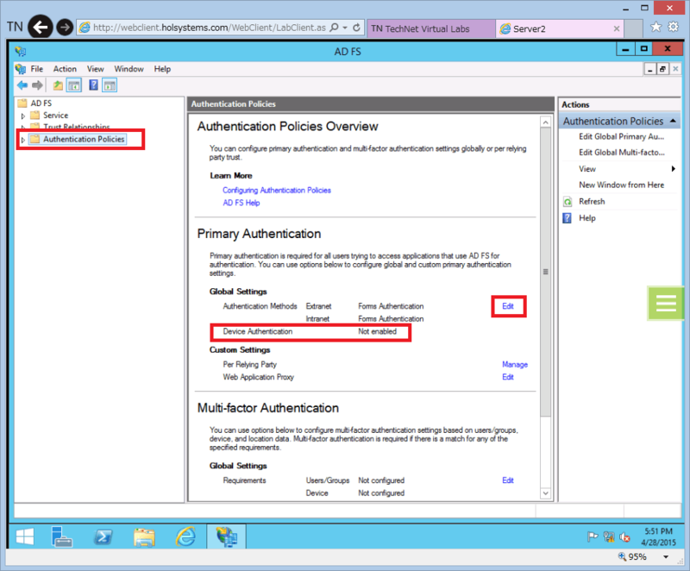Expand the Authentication Policies tree node
This screenshot has height=571, width=690.
pos(23,140)
